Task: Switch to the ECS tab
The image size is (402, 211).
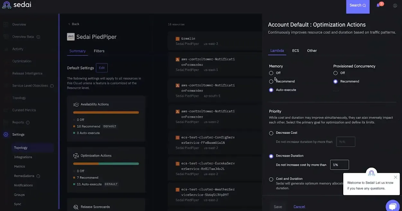Action: 296,51
